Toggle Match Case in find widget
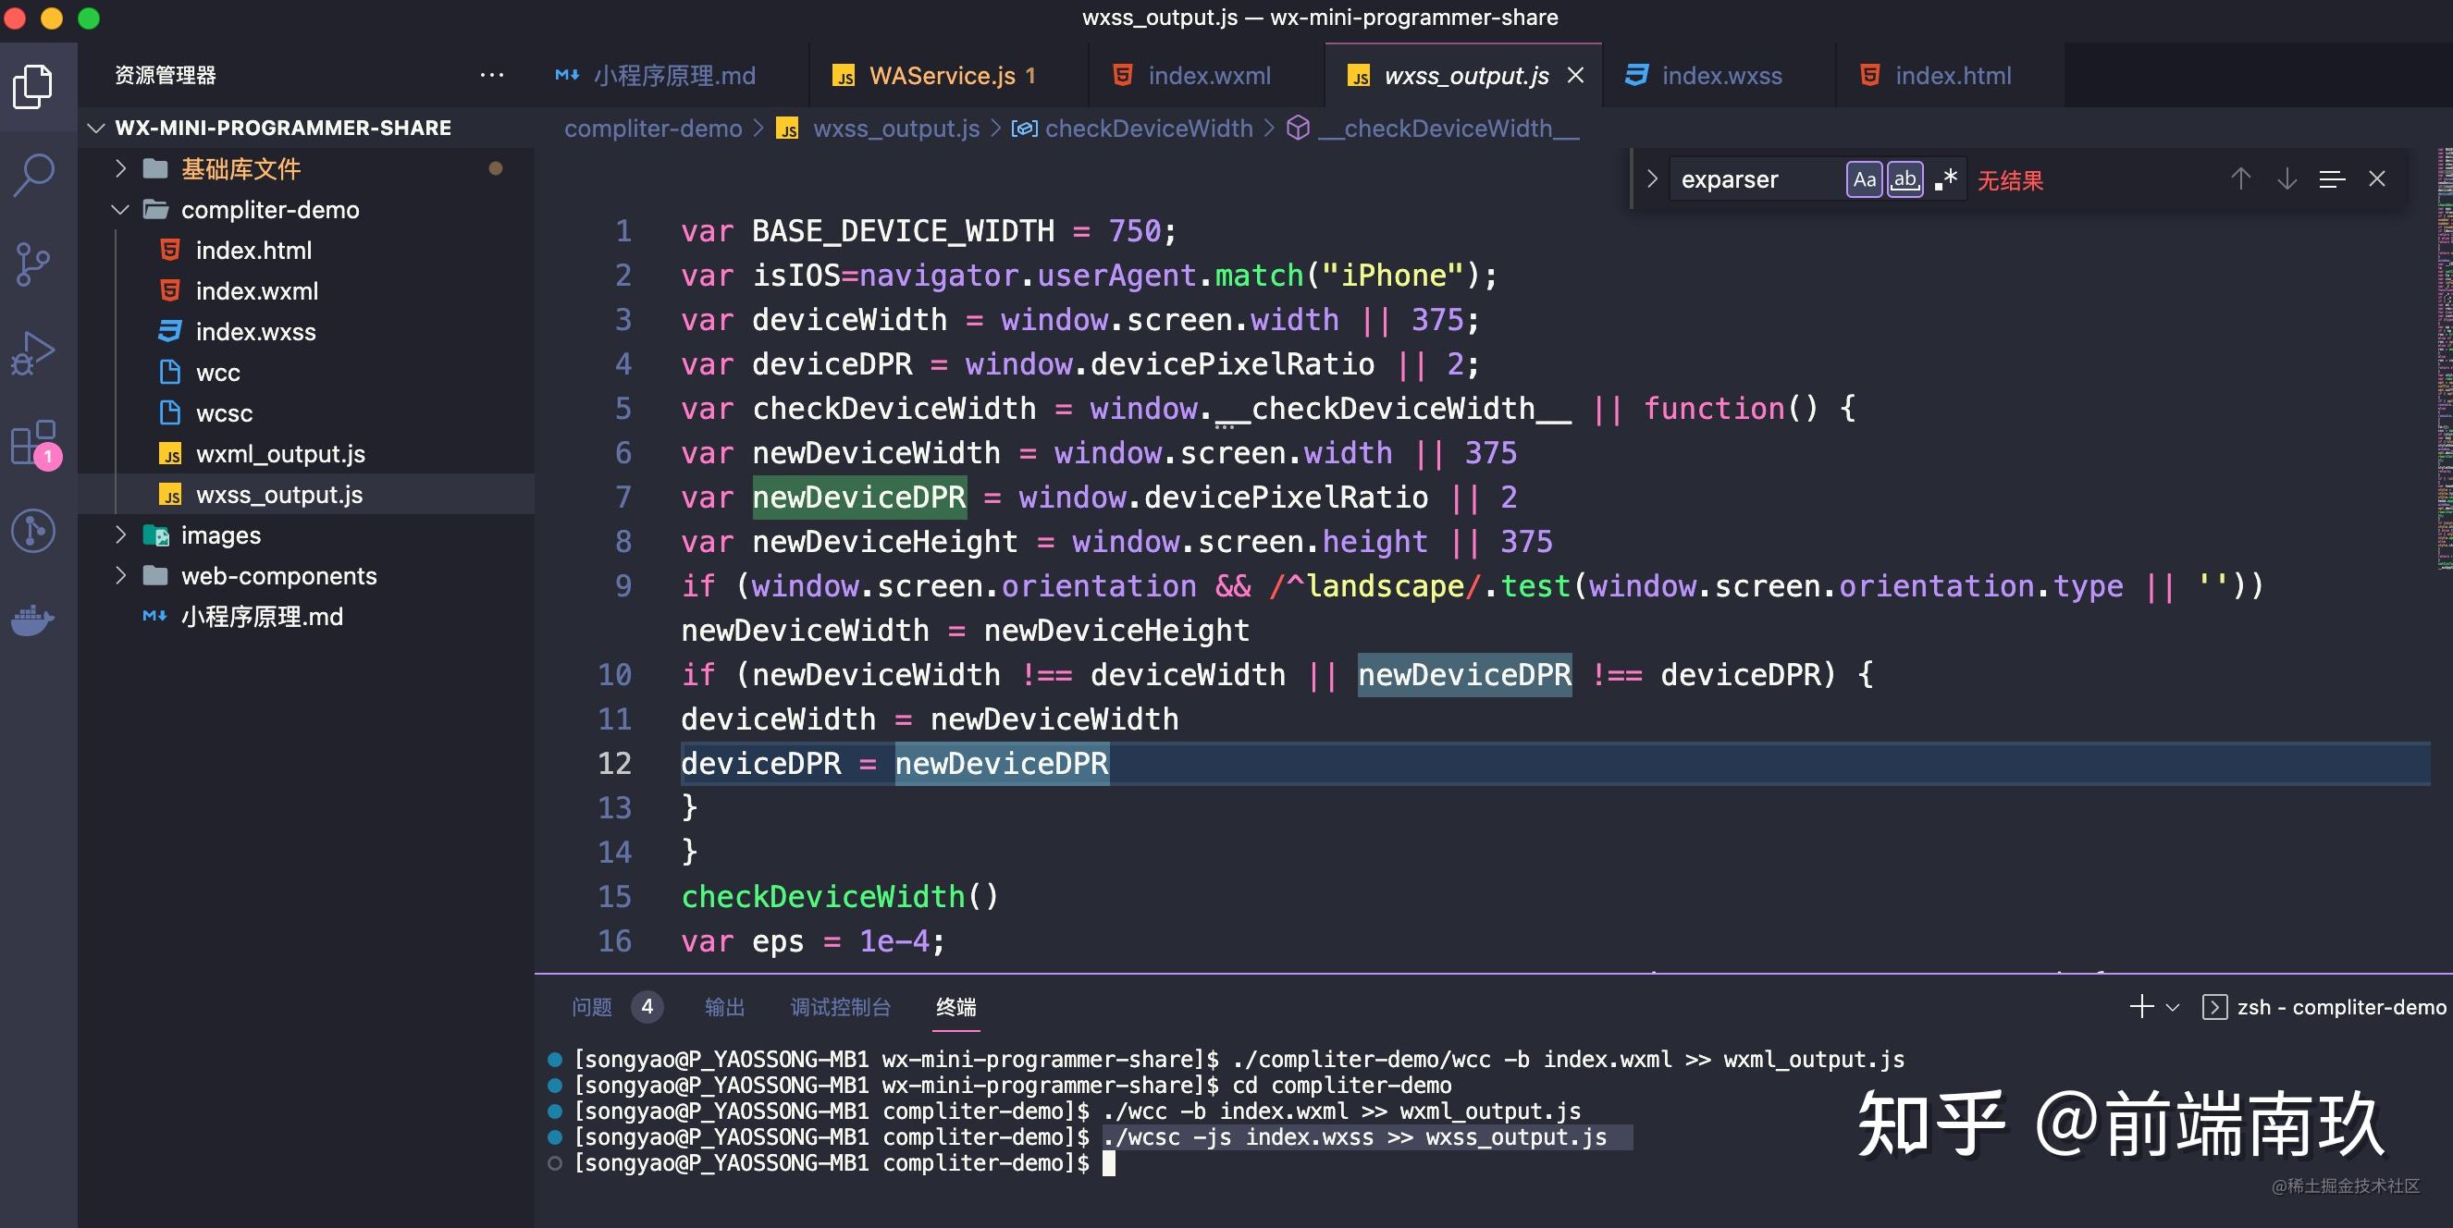Screen dimensions: 2453x1228 tap(1864, 179)
